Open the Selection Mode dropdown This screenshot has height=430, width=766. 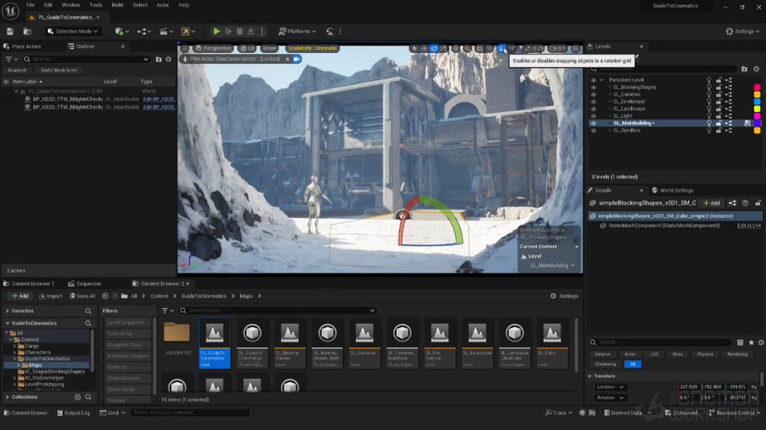(73, 31)
